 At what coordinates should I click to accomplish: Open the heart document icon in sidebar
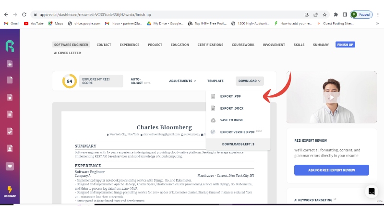pos(10,97)
